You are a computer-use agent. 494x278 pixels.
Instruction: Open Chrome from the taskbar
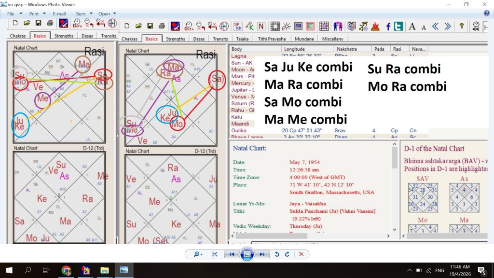(66, 270)
